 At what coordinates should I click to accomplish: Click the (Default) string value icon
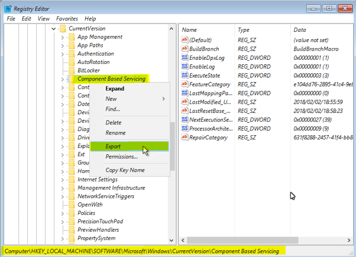coord(184,40)
